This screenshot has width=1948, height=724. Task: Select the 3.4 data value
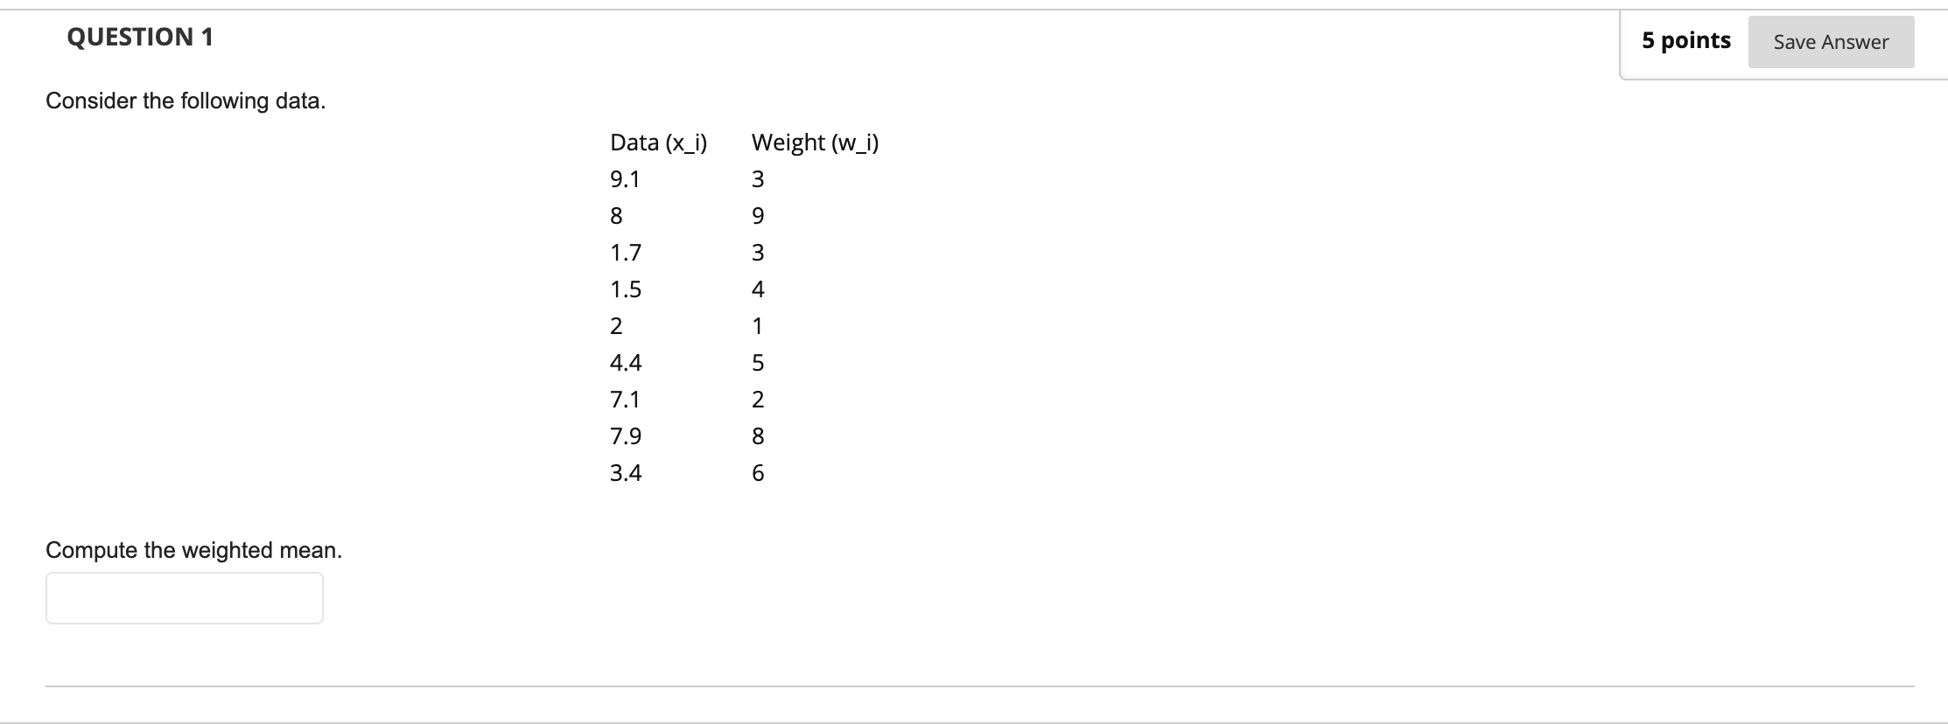pos(626,473)
